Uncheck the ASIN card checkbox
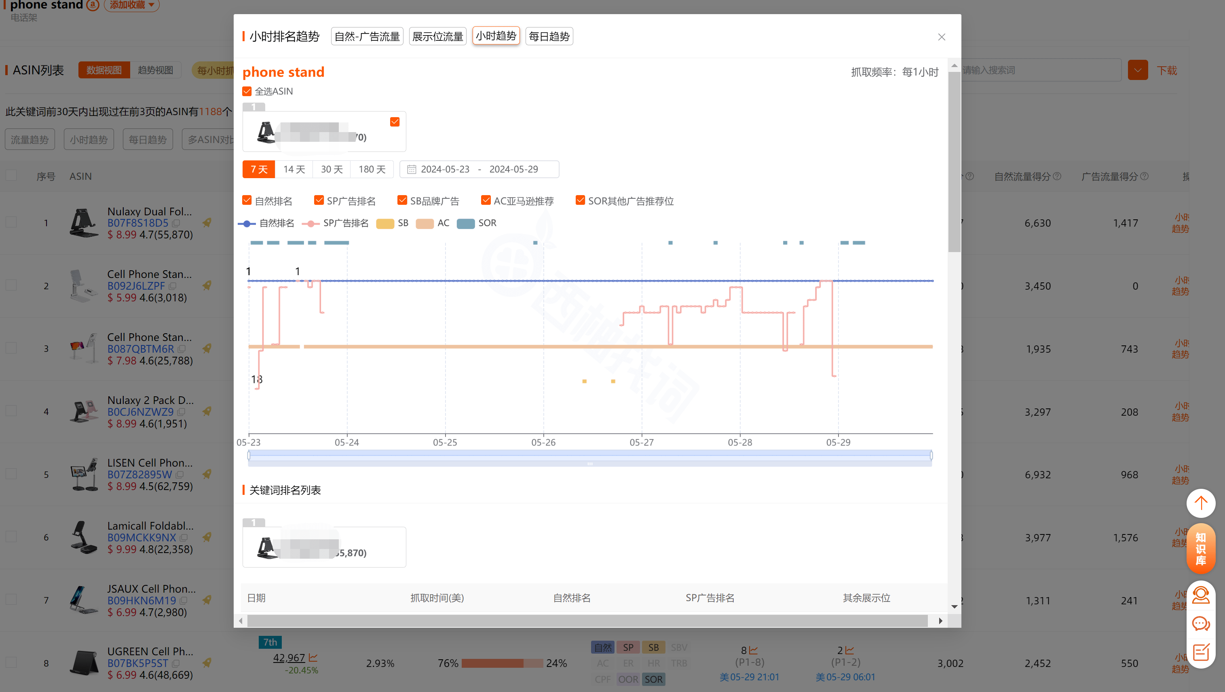Screen dimensions: 1225x692 pyautogui.click(x=395, y=122)
